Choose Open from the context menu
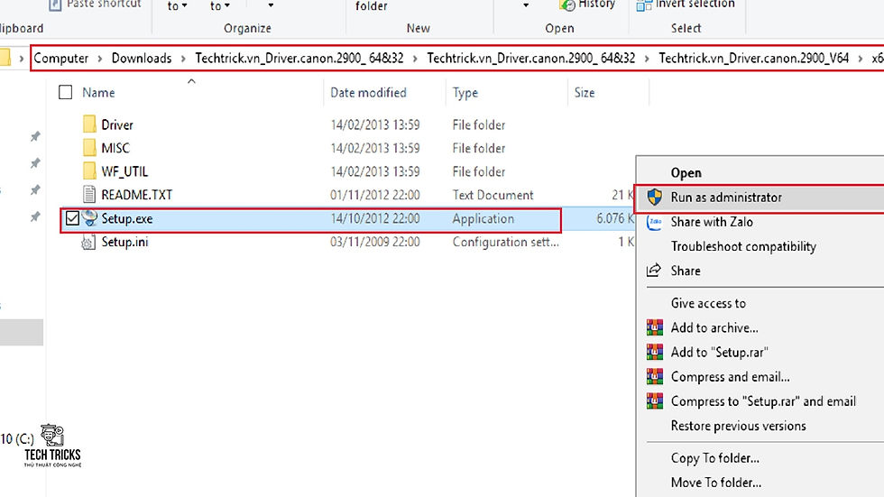 (686, 173)
